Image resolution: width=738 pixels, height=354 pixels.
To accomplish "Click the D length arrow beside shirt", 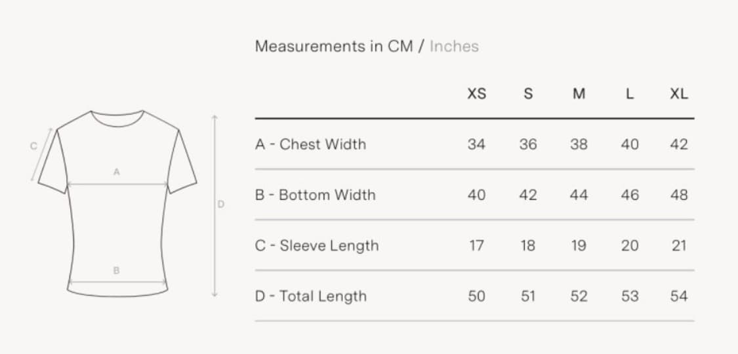I will [215, 205].
